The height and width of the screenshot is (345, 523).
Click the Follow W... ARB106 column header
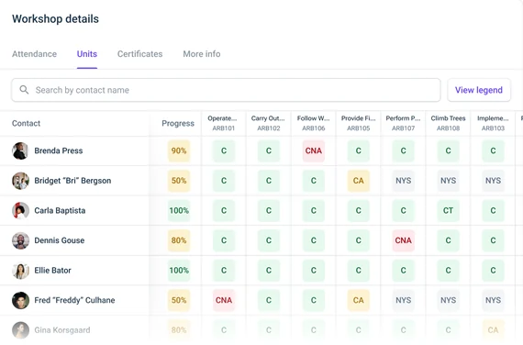point(313,123)
